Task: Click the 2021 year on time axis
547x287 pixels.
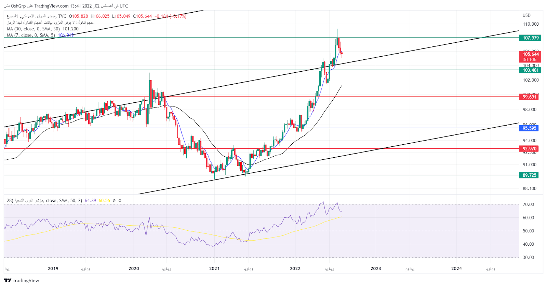Action: 214,269
